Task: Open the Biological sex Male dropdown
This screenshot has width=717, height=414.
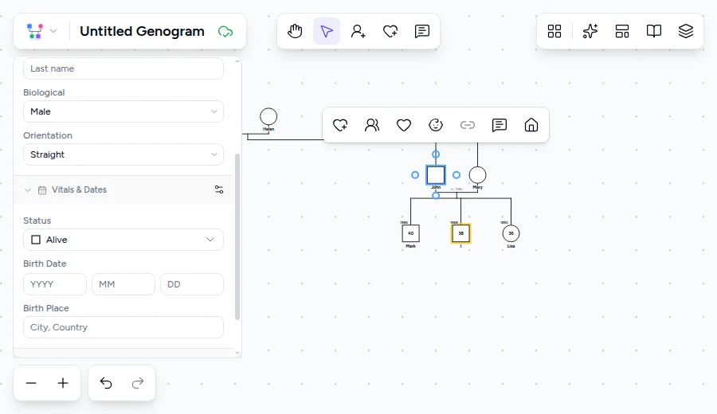Action: pos(123,111)
